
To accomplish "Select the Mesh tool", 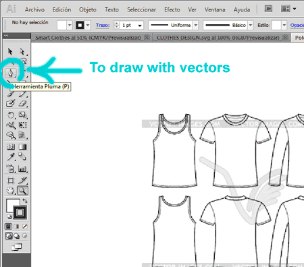I will click(x=10, y=147).
